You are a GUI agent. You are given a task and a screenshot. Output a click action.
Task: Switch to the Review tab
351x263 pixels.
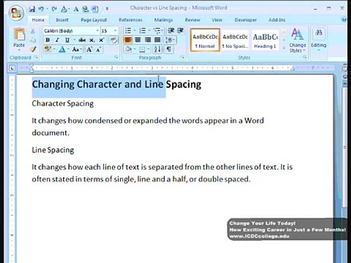(x=192, y=20)
